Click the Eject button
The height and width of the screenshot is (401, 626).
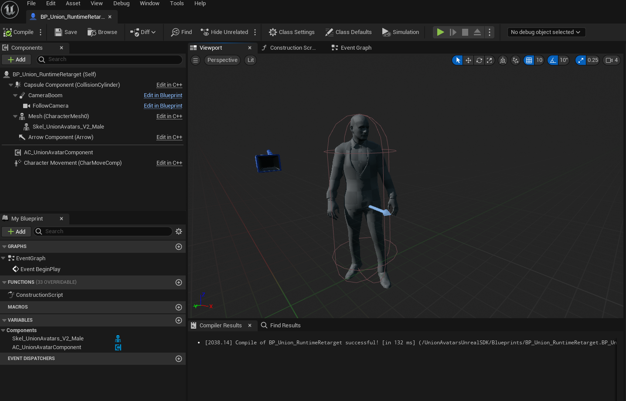[477, 32]
